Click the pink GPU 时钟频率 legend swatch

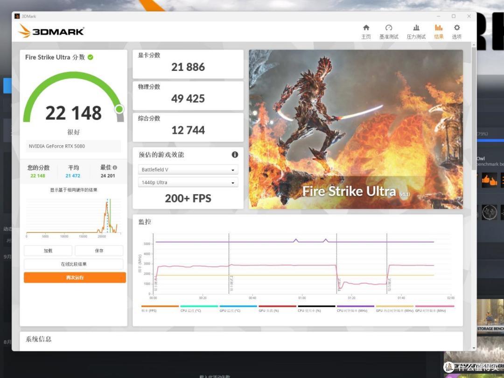pyautogui.click(x=434, y=306)
